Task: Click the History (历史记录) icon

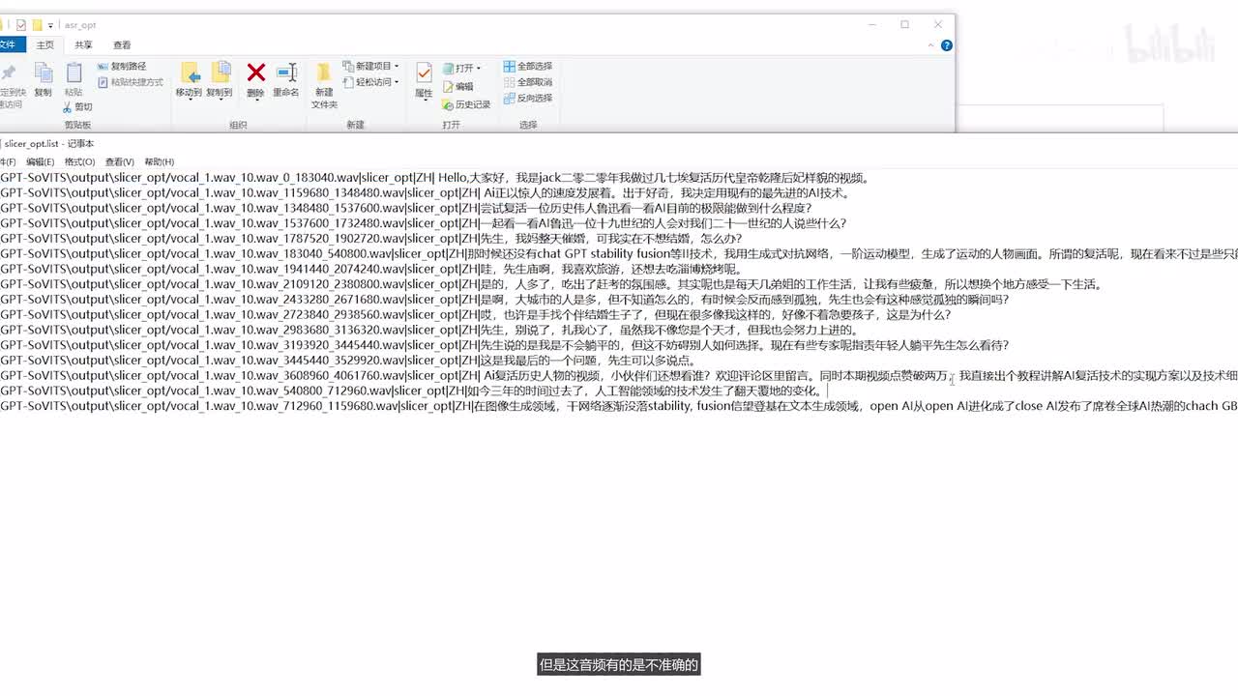Action: pos(466,104)
